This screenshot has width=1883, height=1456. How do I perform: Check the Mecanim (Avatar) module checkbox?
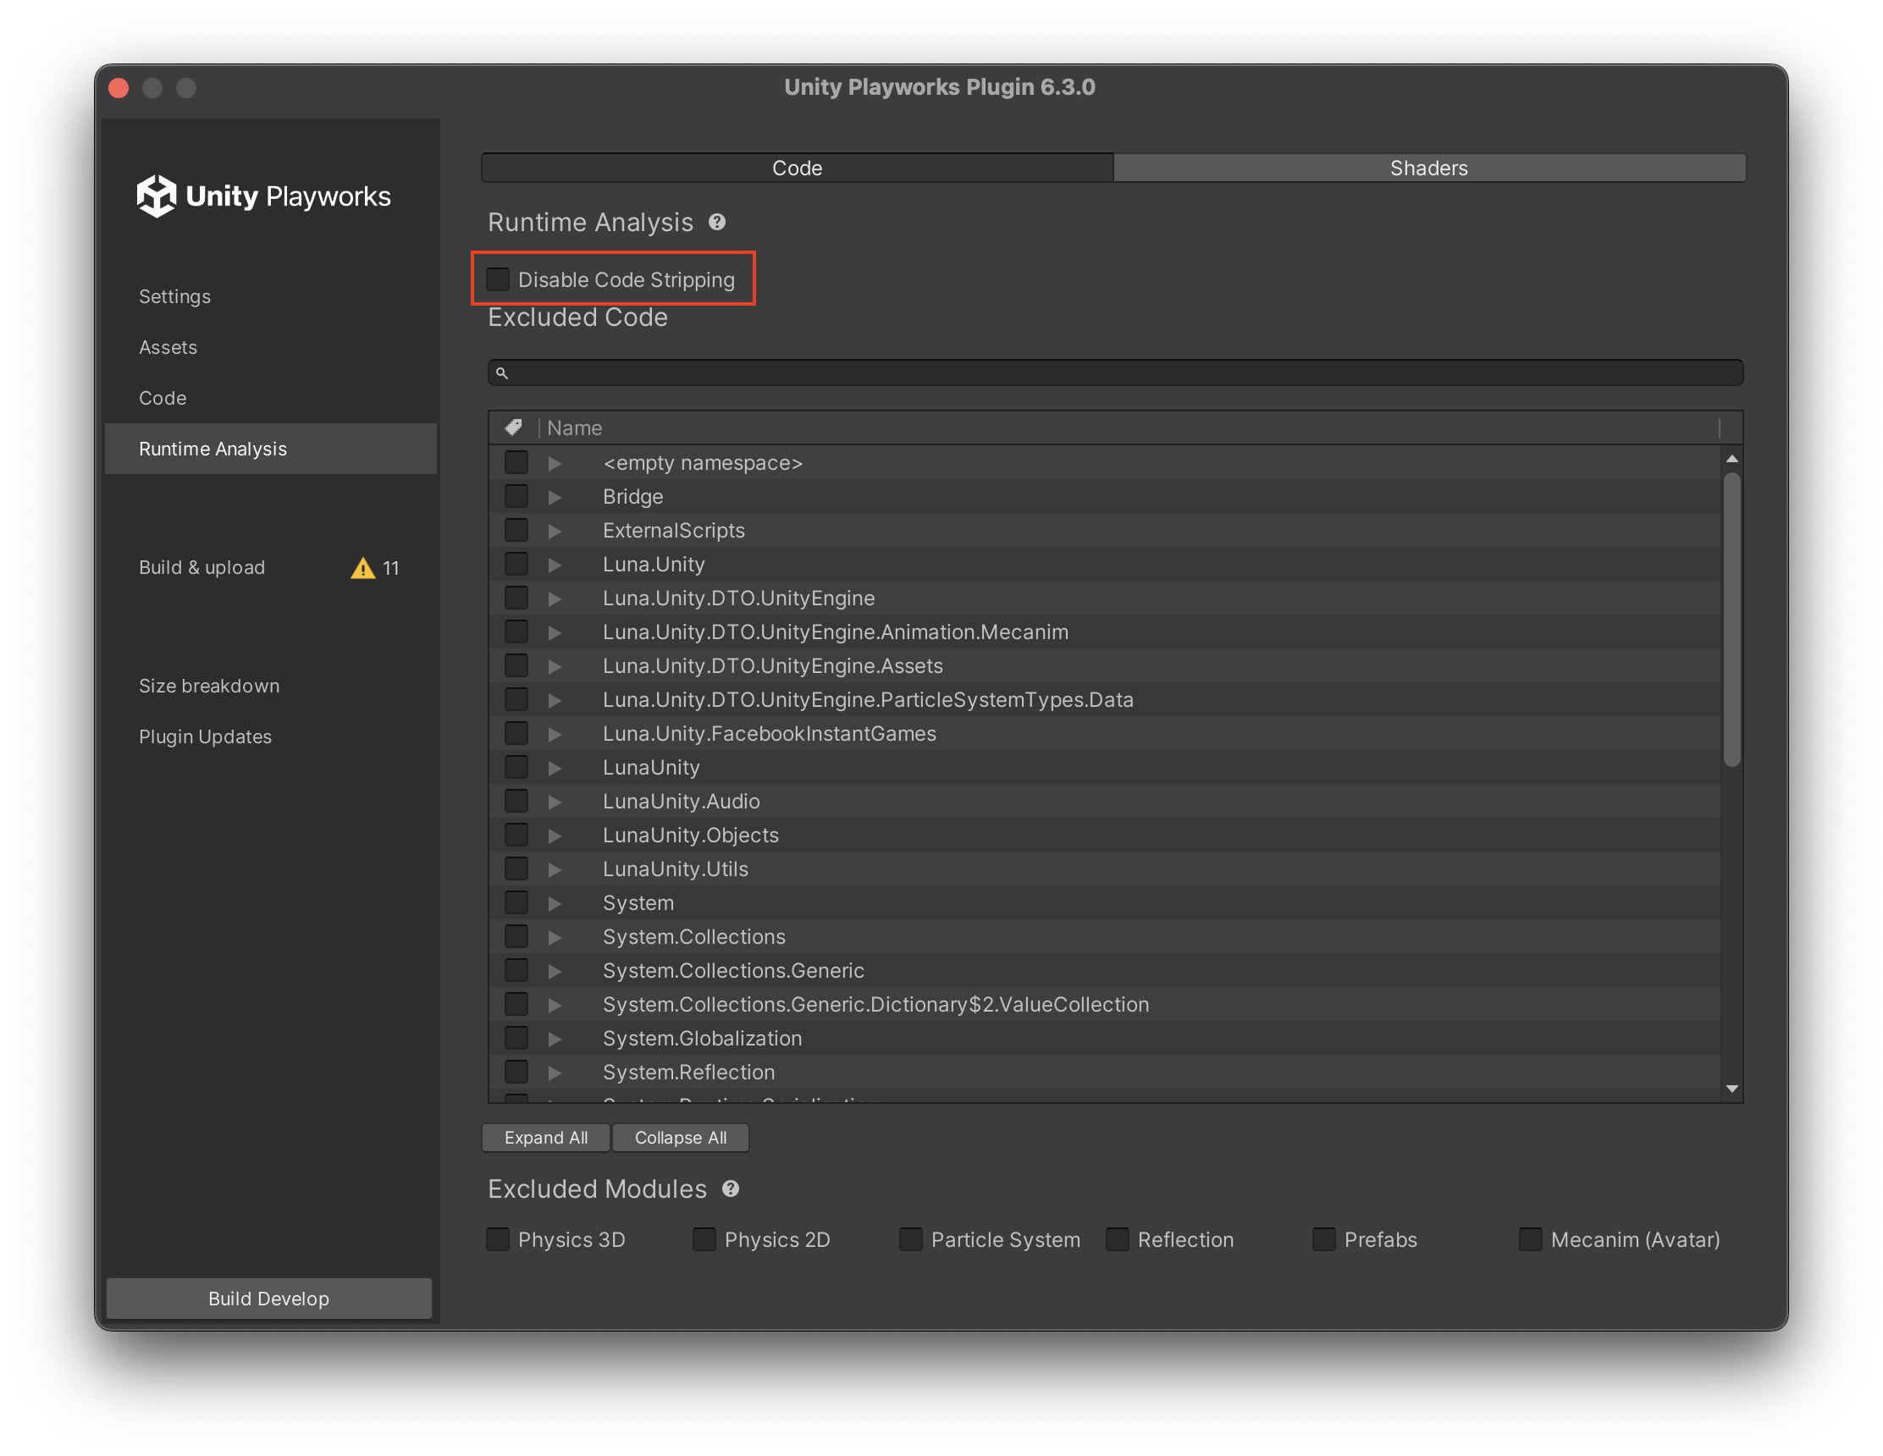click(1531, 1239)
